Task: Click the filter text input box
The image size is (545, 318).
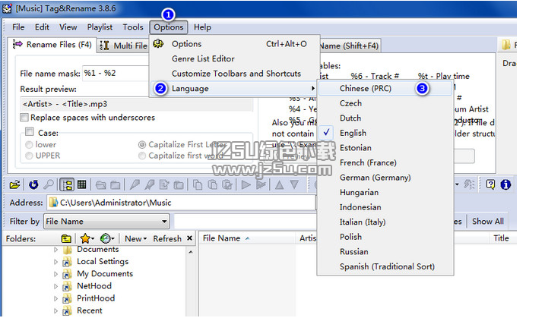Action: point(246,221)
